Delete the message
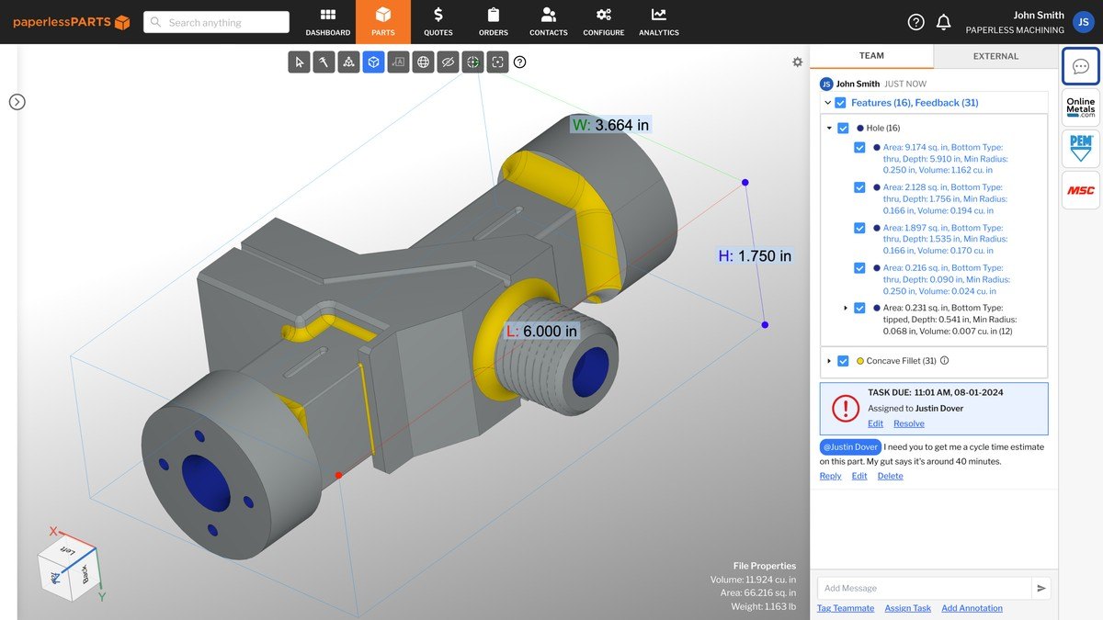 tap(890, 476)
